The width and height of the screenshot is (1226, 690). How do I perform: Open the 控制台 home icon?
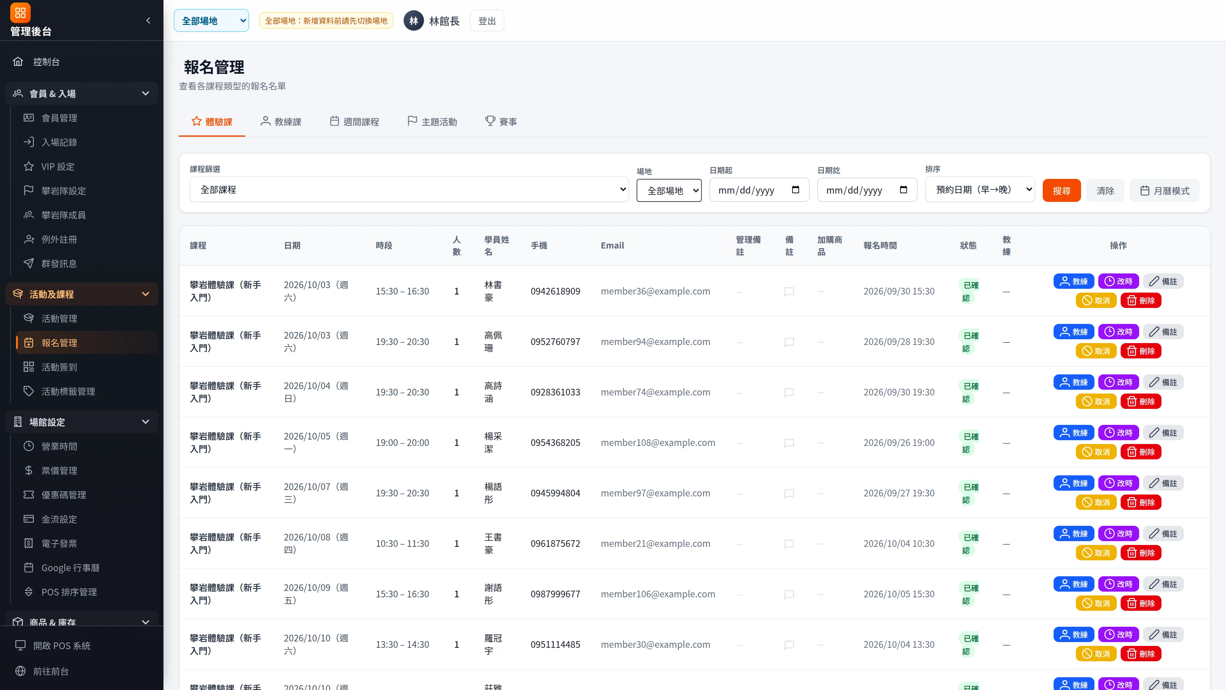[18, 61]
